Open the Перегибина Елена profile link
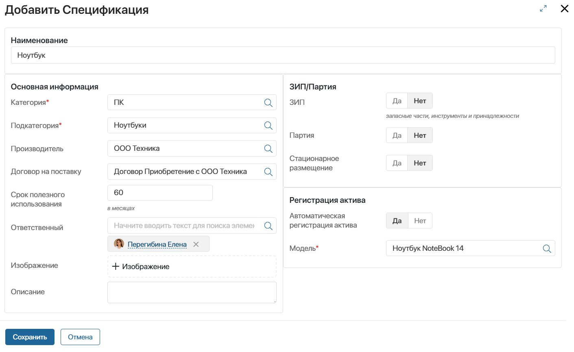Viewport: 574px width, 352px height. [x=157, y=244]
